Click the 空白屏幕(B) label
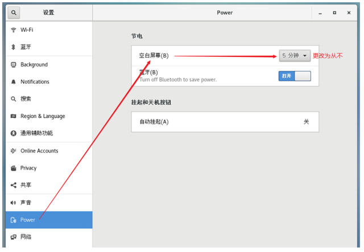This screenshot has width=364, height=252. click(154, 56)
